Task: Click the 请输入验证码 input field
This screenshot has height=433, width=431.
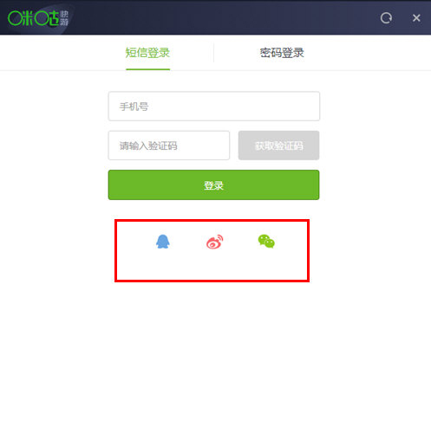Action: (x=169, y=145)
